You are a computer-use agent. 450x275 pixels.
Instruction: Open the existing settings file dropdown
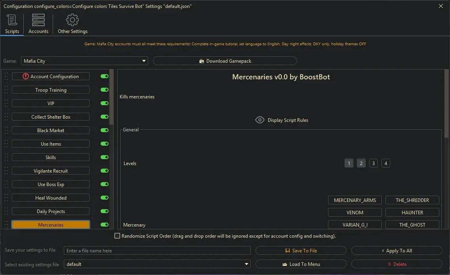click(x=247, y=264)
